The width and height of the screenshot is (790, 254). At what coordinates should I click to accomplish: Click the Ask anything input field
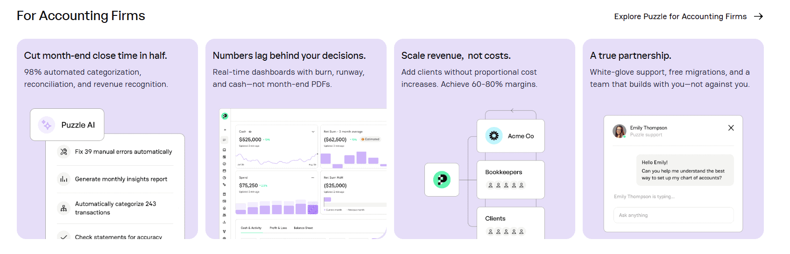coord(673,215)
